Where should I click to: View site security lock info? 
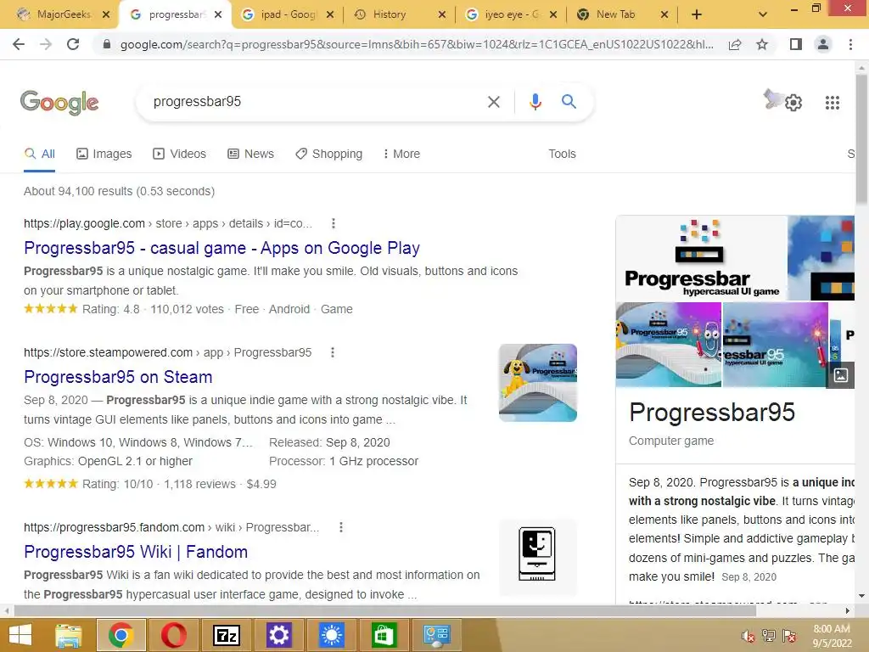107,44
